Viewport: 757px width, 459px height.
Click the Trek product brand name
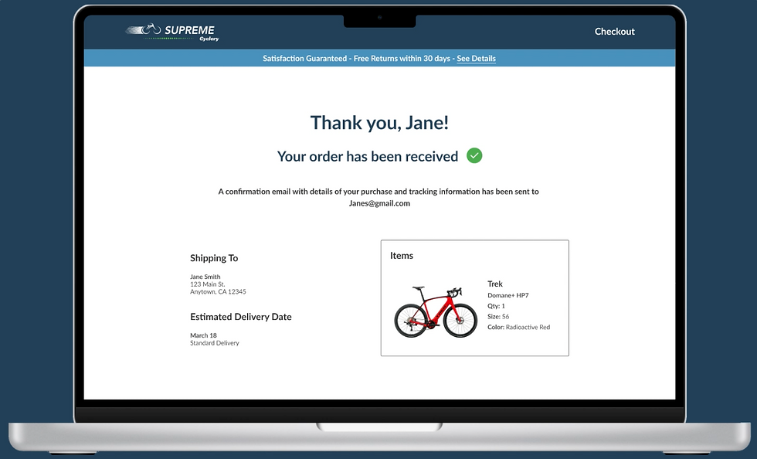click(x=495, y=284)
